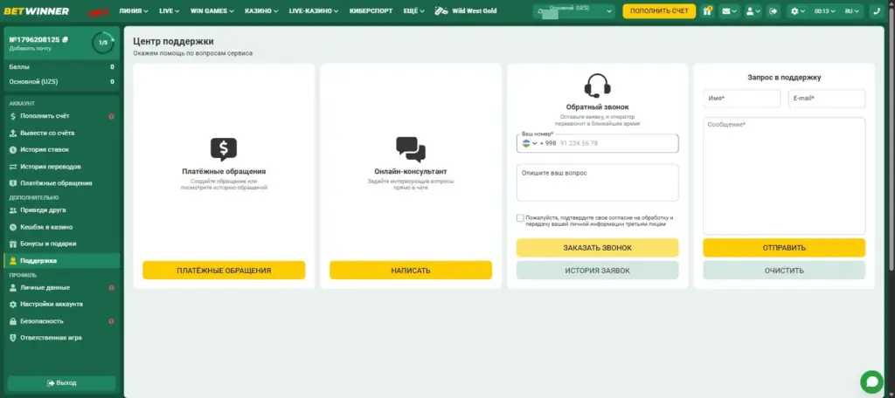
Task: Select Поддержка in sidebar
Action: (62, 261)
